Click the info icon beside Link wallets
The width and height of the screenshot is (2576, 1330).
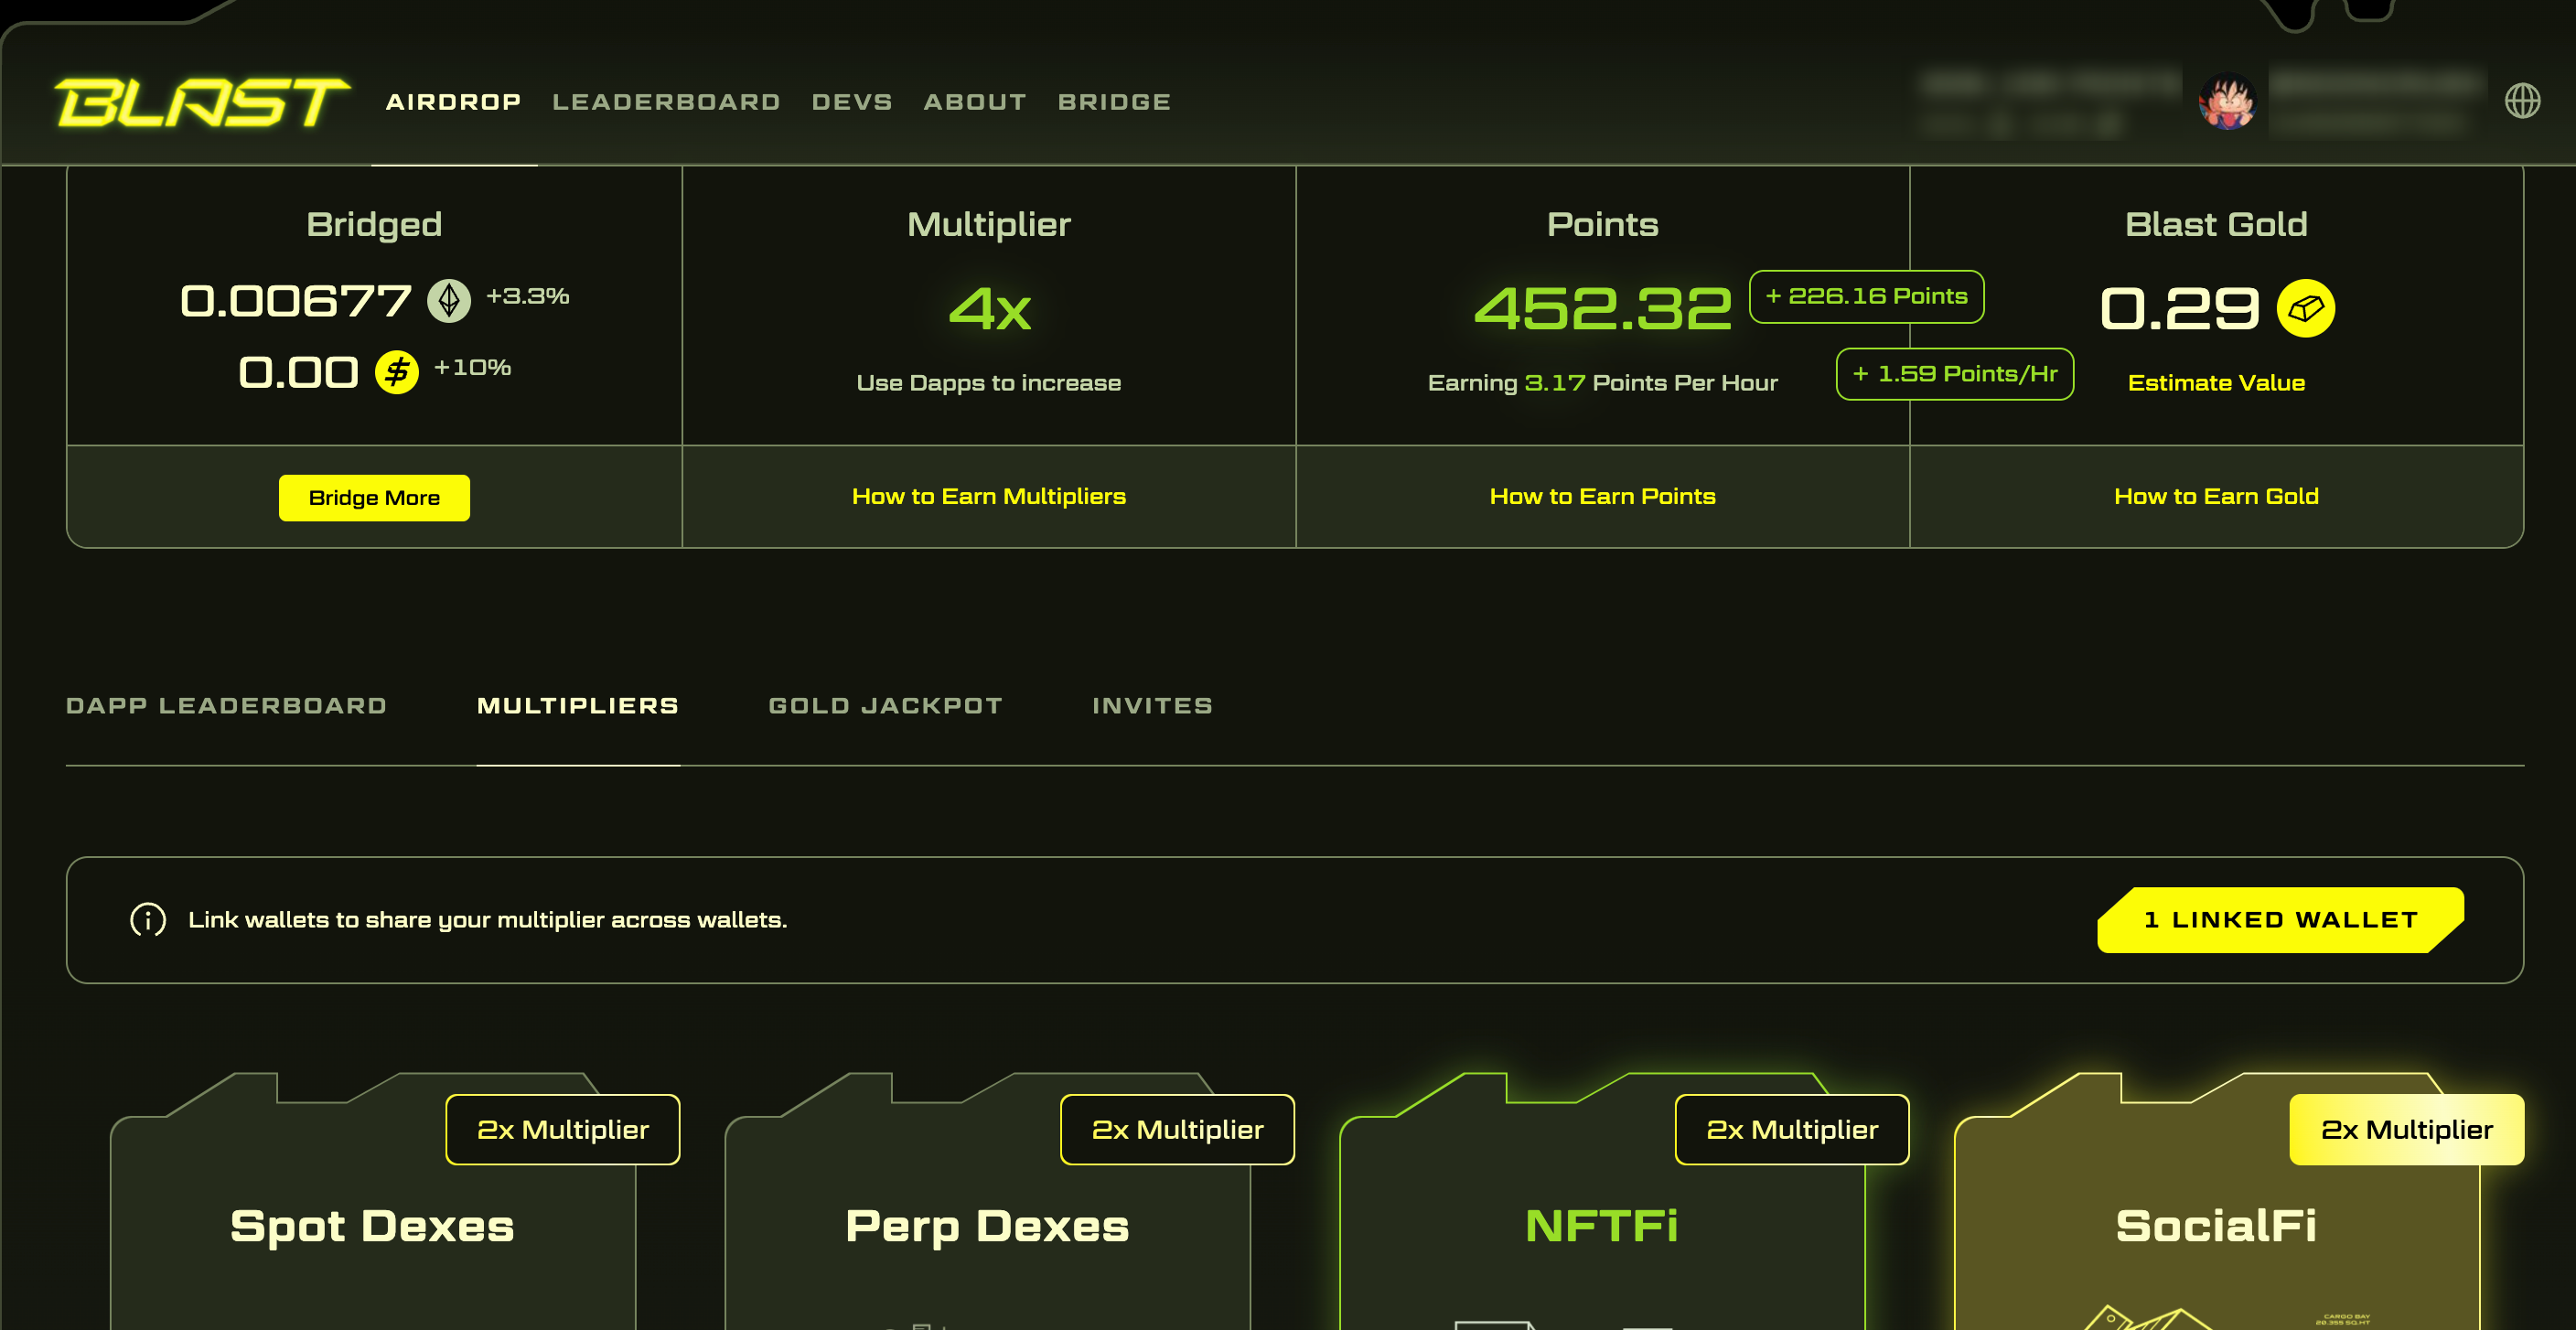coord(148,919)
